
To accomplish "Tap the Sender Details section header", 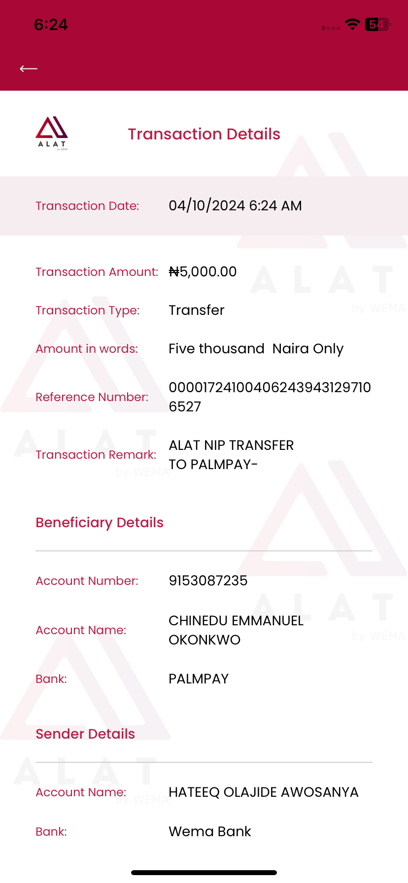I will (85, 734).
